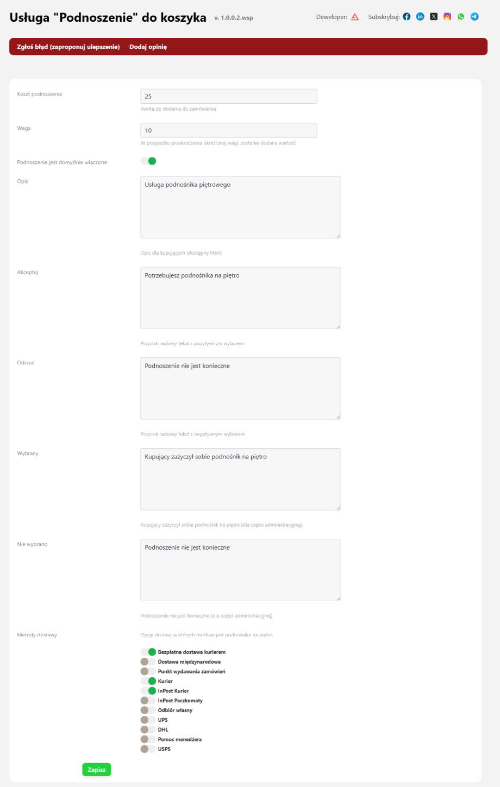Click the red developer logo icon

click(355, 17)
